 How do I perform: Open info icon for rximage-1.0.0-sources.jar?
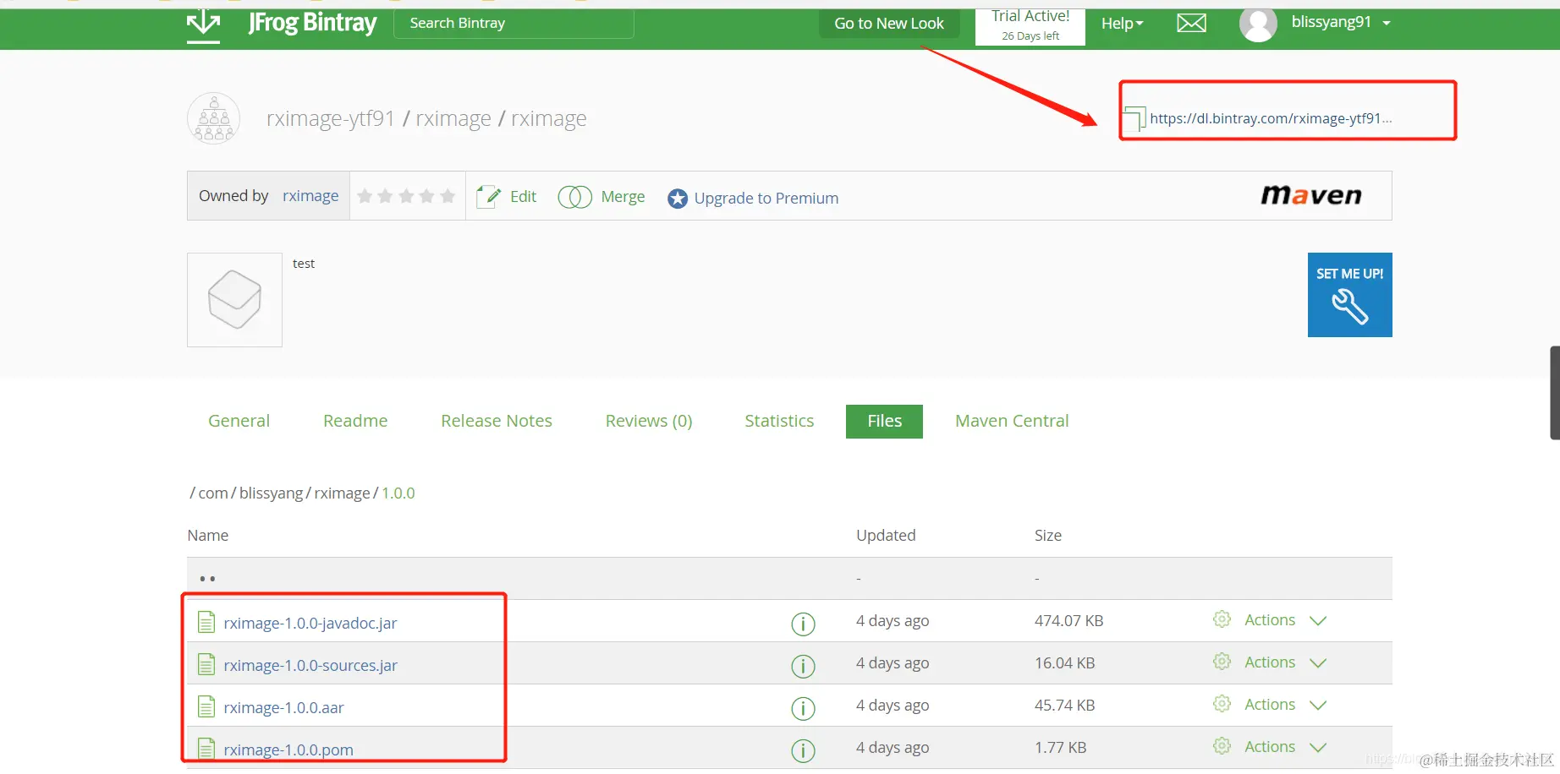point(803,666)
